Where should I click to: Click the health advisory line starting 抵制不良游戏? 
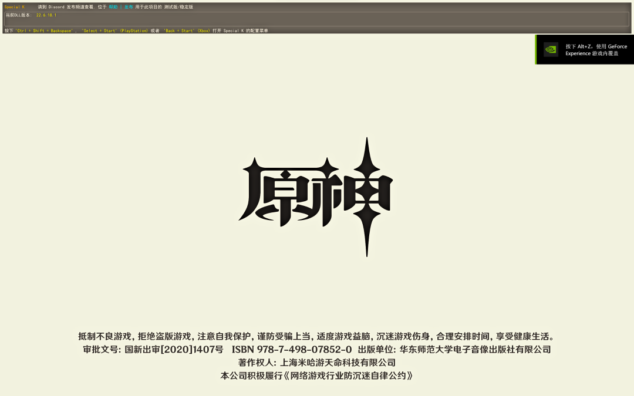click(317, 336)
